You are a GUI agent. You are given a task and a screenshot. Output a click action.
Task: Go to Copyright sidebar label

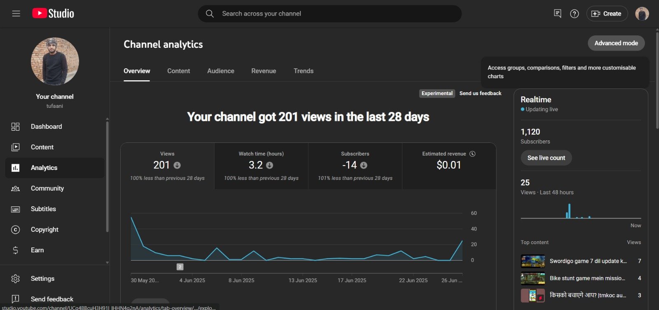click(44, 229)
